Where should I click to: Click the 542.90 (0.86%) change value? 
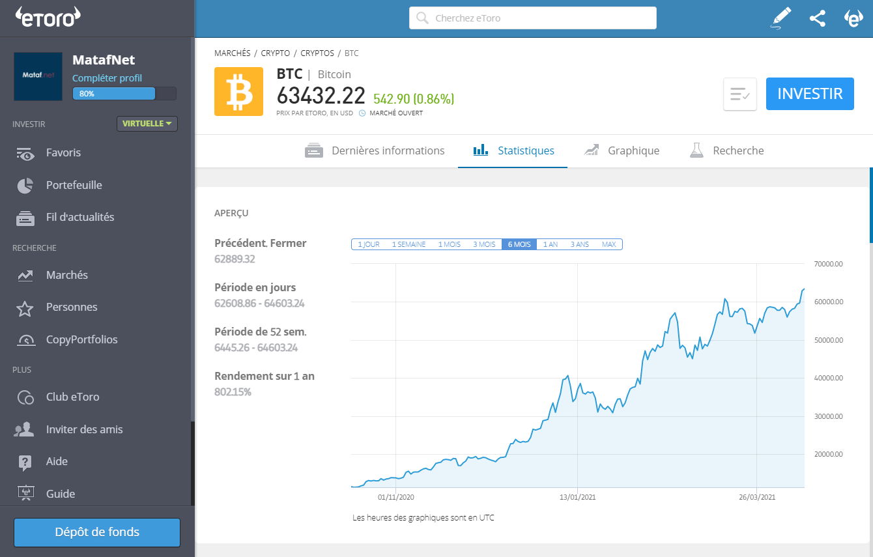click(x=414, y=99)
